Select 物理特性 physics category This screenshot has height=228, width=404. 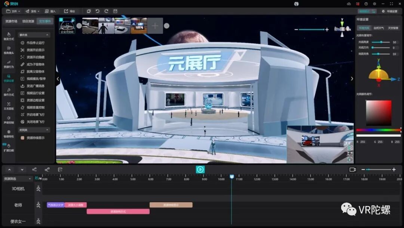click(9, 134)
